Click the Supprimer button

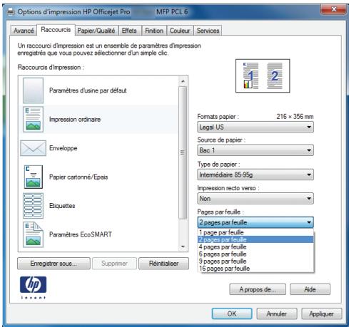point(114,264)
